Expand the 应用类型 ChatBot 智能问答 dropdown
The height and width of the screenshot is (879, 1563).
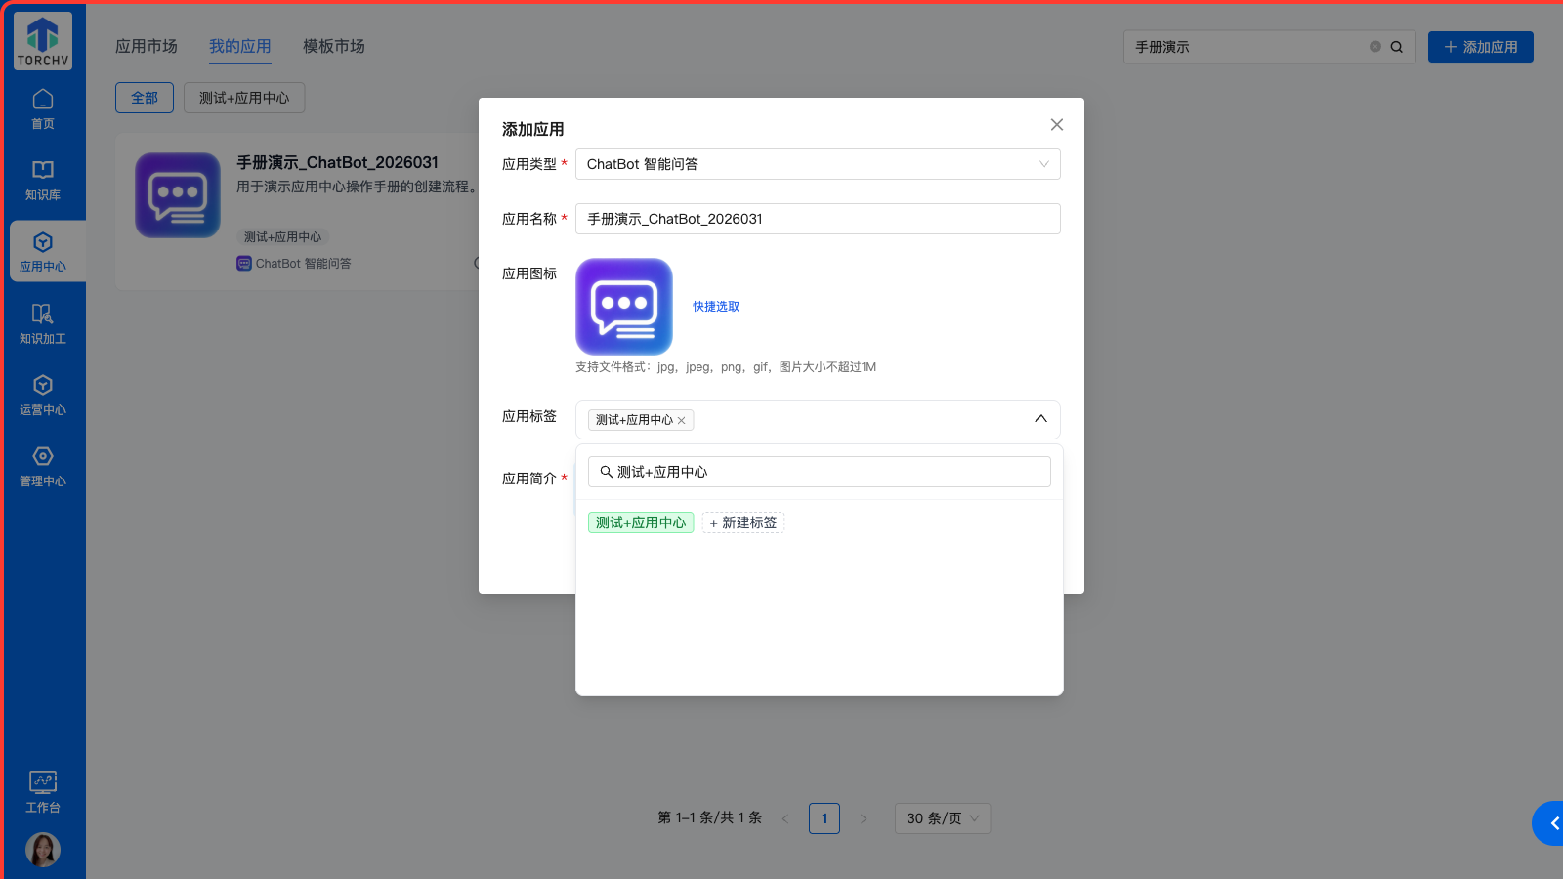pos(818,164)
